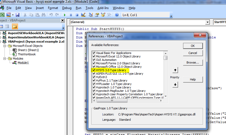The image size is (226, 135).
Task: Uncheck HyPhys 2.1 Type Library
Action: click(94, 80)
